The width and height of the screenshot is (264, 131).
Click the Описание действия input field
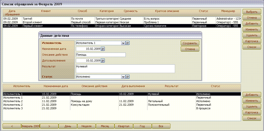coord(101,55)
